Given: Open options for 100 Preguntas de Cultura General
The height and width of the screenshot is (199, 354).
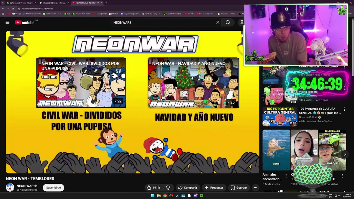Looking at the screenshot, I should [344, 109].
